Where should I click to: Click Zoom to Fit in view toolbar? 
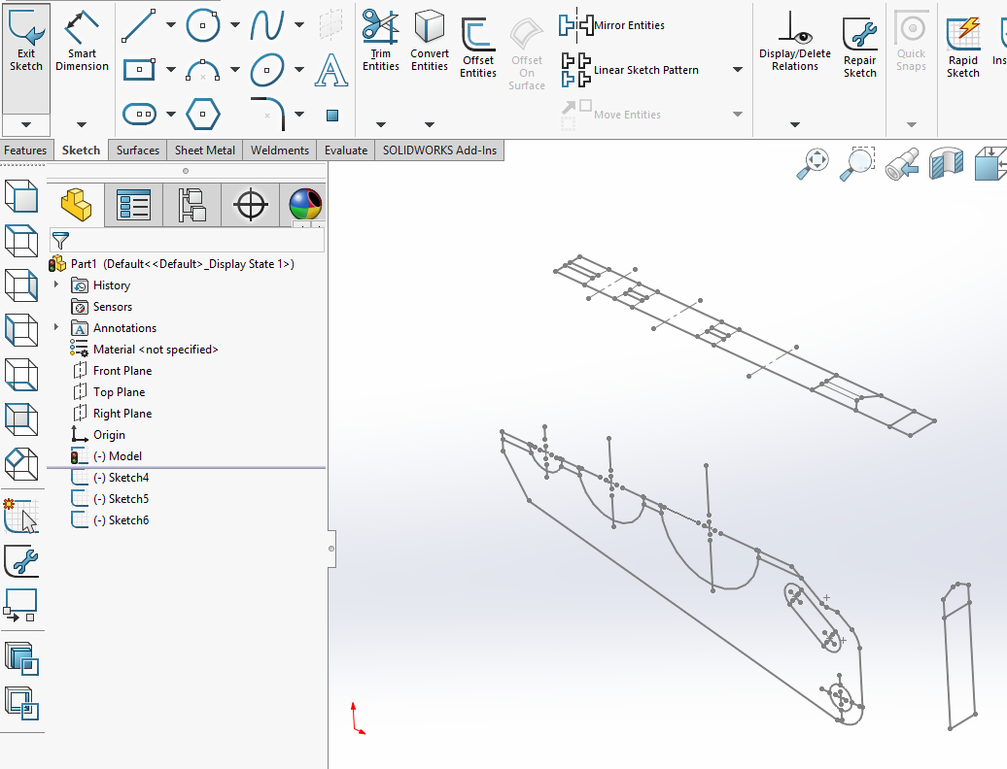click(813, 163)
